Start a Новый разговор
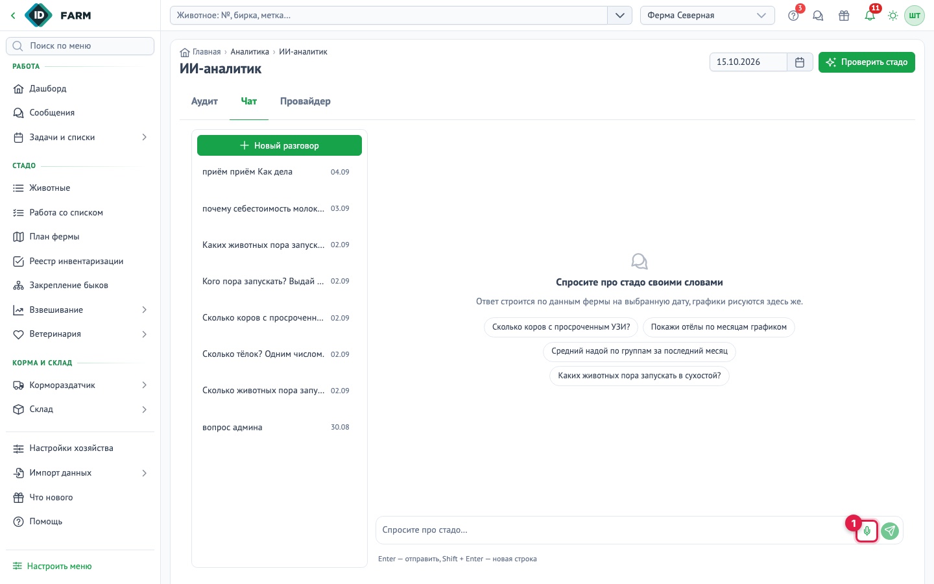934x584 pixels. pos(280,145)
